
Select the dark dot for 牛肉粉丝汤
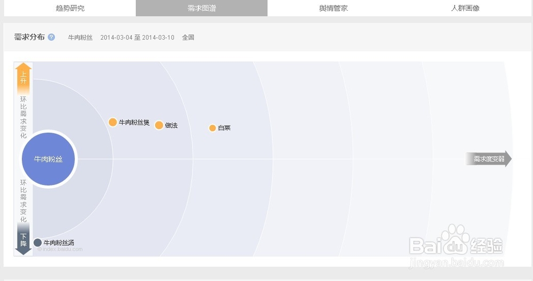(x=38, y=243)
